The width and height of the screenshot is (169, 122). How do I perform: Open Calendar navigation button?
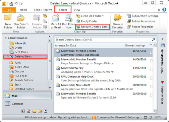[28, 104]
